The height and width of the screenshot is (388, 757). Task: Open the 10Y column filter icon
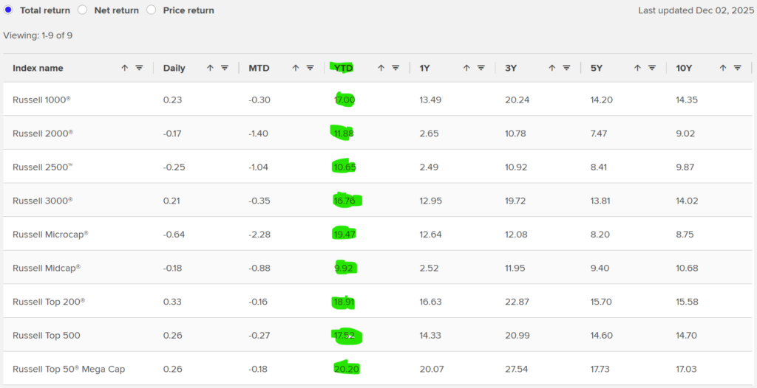coord(737,68)
